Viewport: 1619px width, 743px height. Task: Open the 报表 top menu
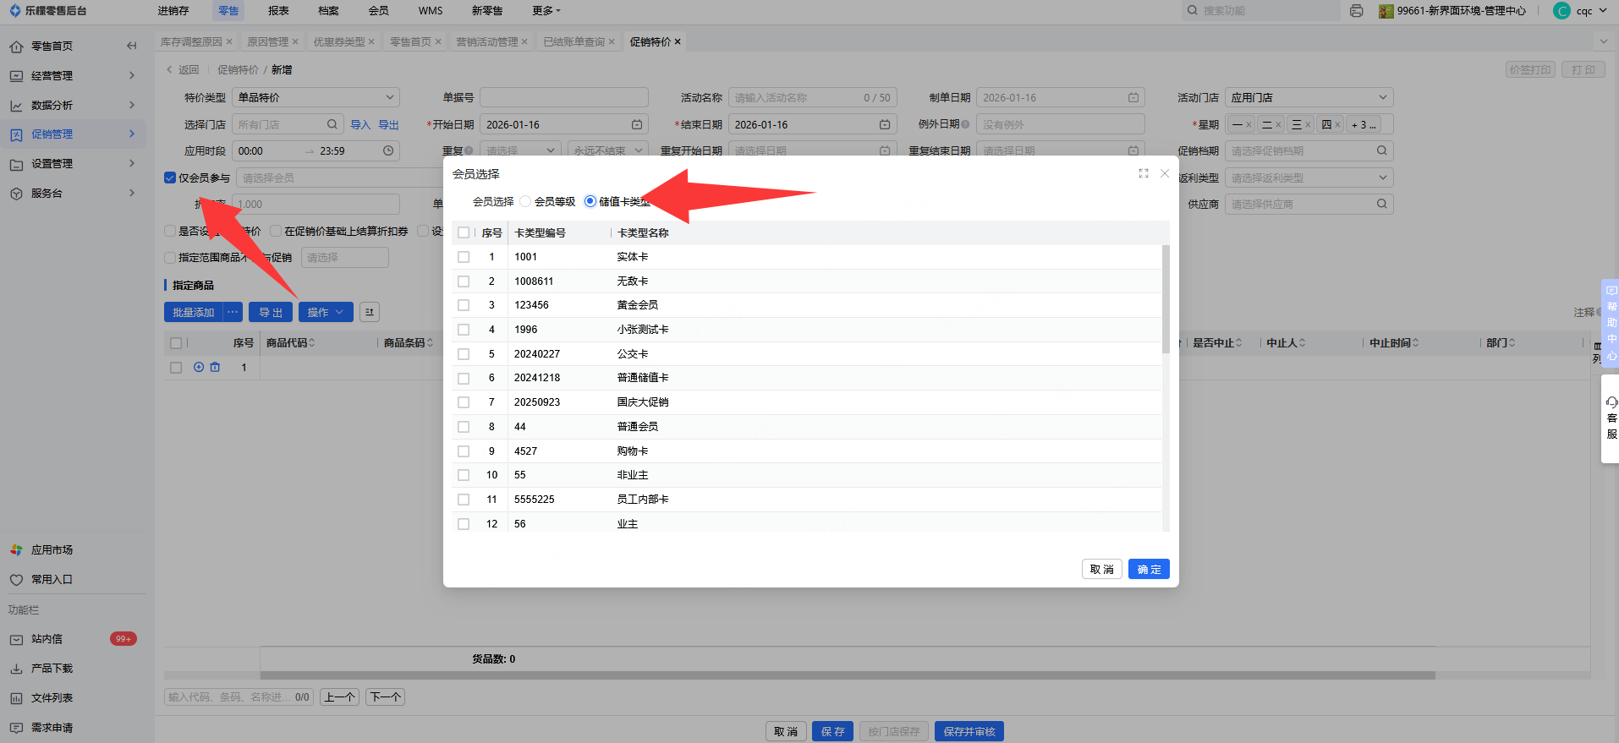pyautogui.click(x=278, y=11)
